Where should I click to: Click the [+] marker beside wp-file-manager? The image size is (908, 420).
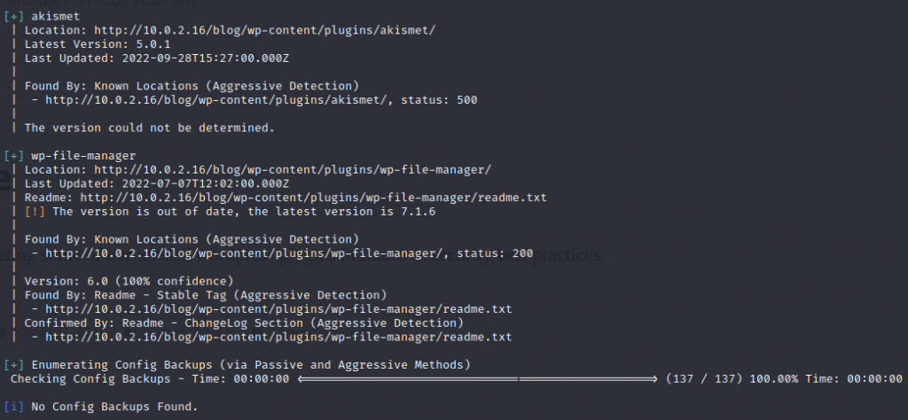13,155
